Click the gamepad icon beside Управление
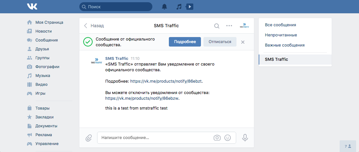Viewport: 359px width, 152px height. coord(30,144)
